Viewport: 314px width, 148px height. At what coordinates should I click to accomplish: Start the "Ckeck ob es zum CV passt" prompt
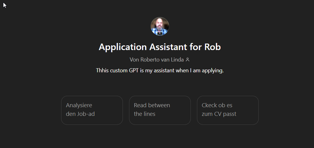point(228,110)
